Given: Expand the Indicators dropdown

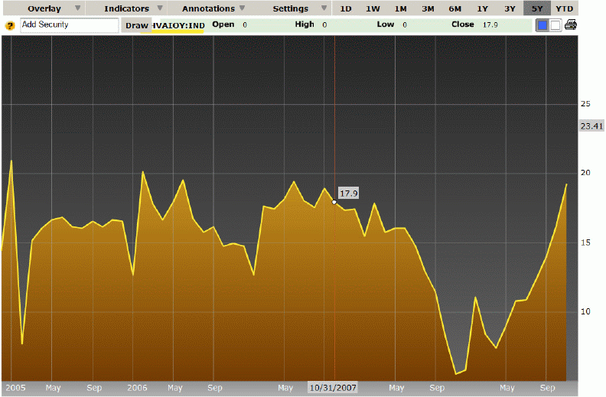Looking at the screenshot, I should point(132,8).
